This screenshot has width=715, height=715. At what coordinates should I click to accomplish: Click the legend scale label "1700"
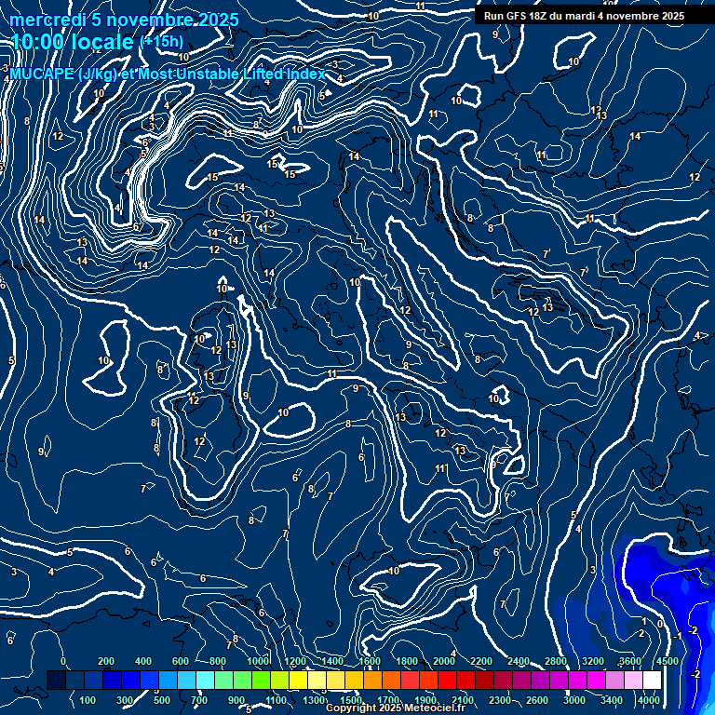[388, 700]
